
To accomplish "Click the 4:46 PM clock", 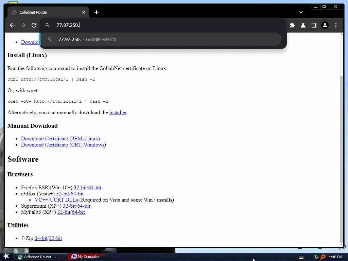I will (335, 257).
